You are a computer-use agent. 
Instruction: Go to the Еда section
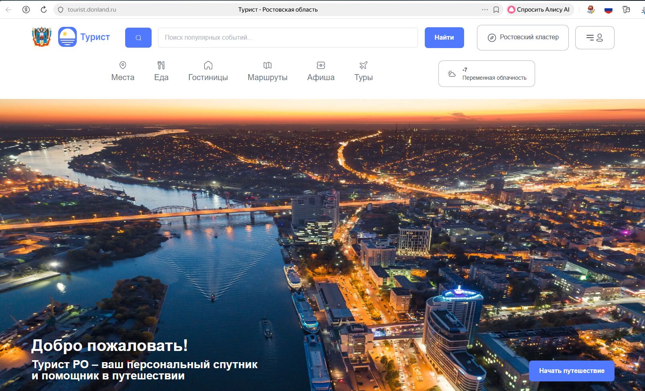coord(161,71)
